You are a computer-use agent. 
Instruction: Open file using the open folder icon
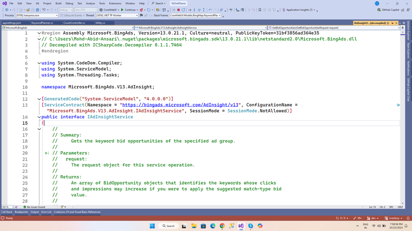click(x=28, y=10)
